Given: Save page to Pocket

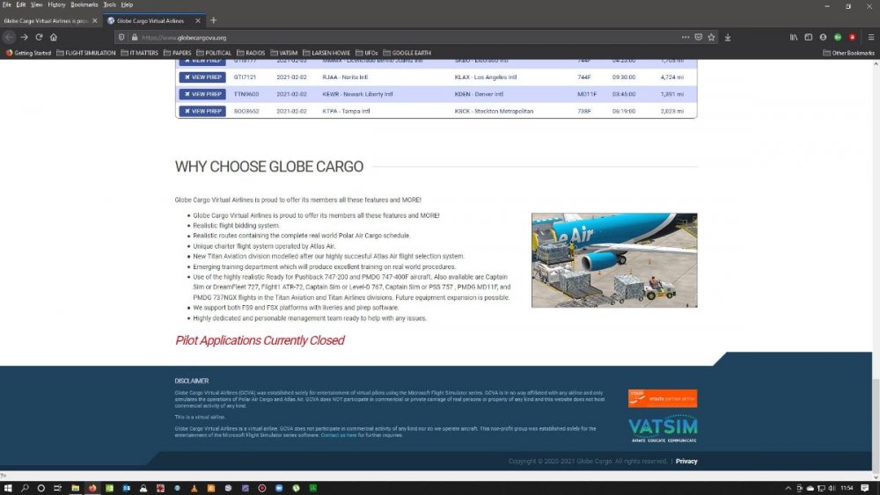Looking at the screenshot, I should coord(698,37).
